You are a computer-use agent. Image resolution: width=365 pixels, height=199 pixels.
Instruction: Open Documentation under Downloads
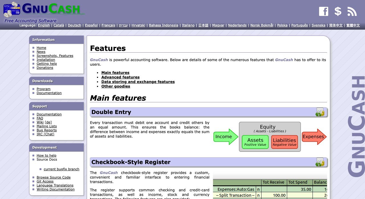[49, 93]
